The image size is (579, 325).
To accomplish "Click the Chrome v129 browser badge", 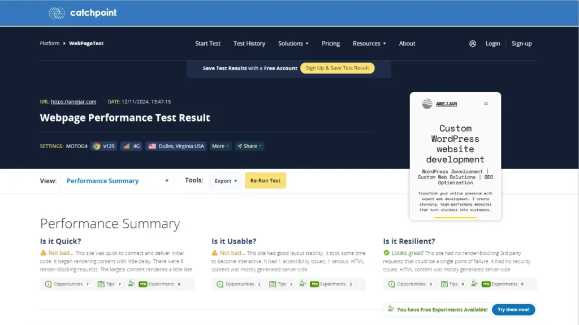I will (104, 146).
